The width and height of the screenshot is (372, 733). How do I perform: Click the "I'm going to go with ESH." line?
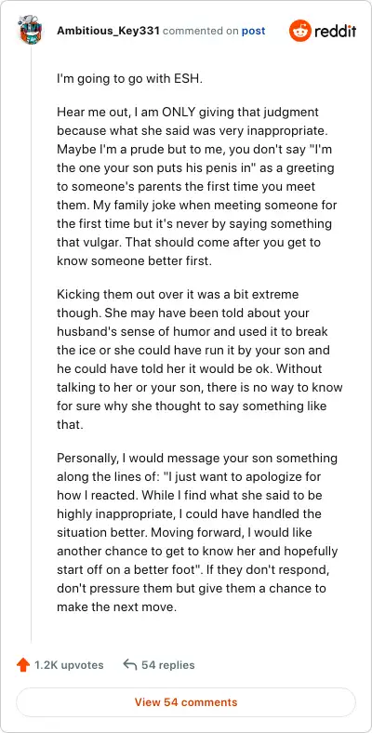130,79
